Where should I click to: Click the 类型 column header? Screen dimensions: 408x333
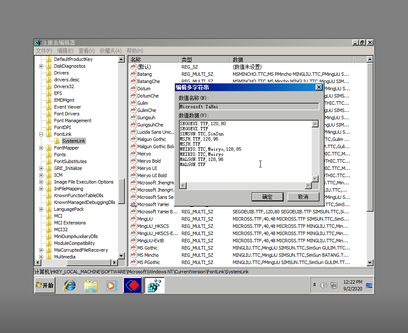coord(204,59)
